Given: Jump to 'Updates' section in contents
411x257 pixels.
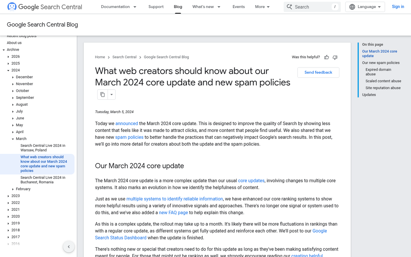Looking at the screenshot, I should [x=369, y=95].
